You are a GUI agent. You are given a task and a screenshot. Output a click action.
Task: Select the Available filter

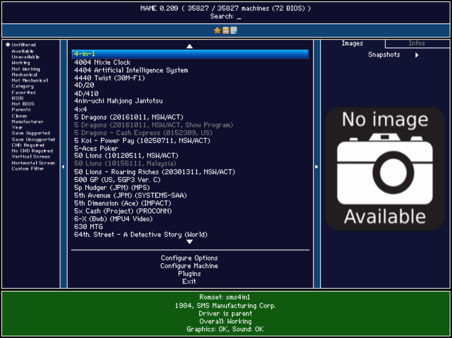tap(22, 51)
